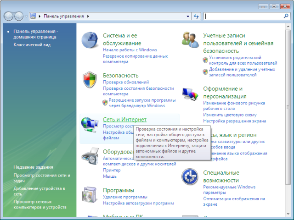Click the Back navigation arrow button
This screenshot has width=294, height=220.
pyautogui.click(x=8, y=16)
